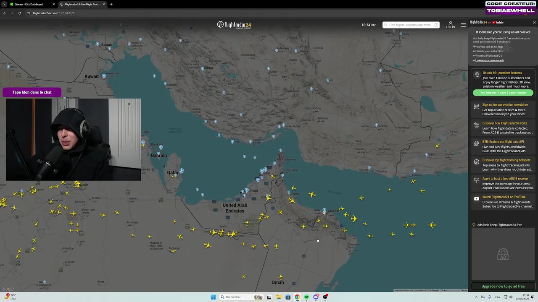This screenshot has height=302, width=538.
Task: Click Upgrade now to go ad free
Action: (503, 286)
